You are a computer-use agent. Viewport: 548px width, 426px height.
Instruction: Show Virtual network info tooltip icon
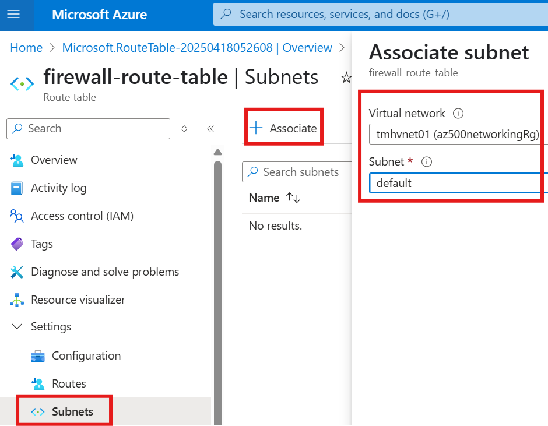(x=458, y=113)
